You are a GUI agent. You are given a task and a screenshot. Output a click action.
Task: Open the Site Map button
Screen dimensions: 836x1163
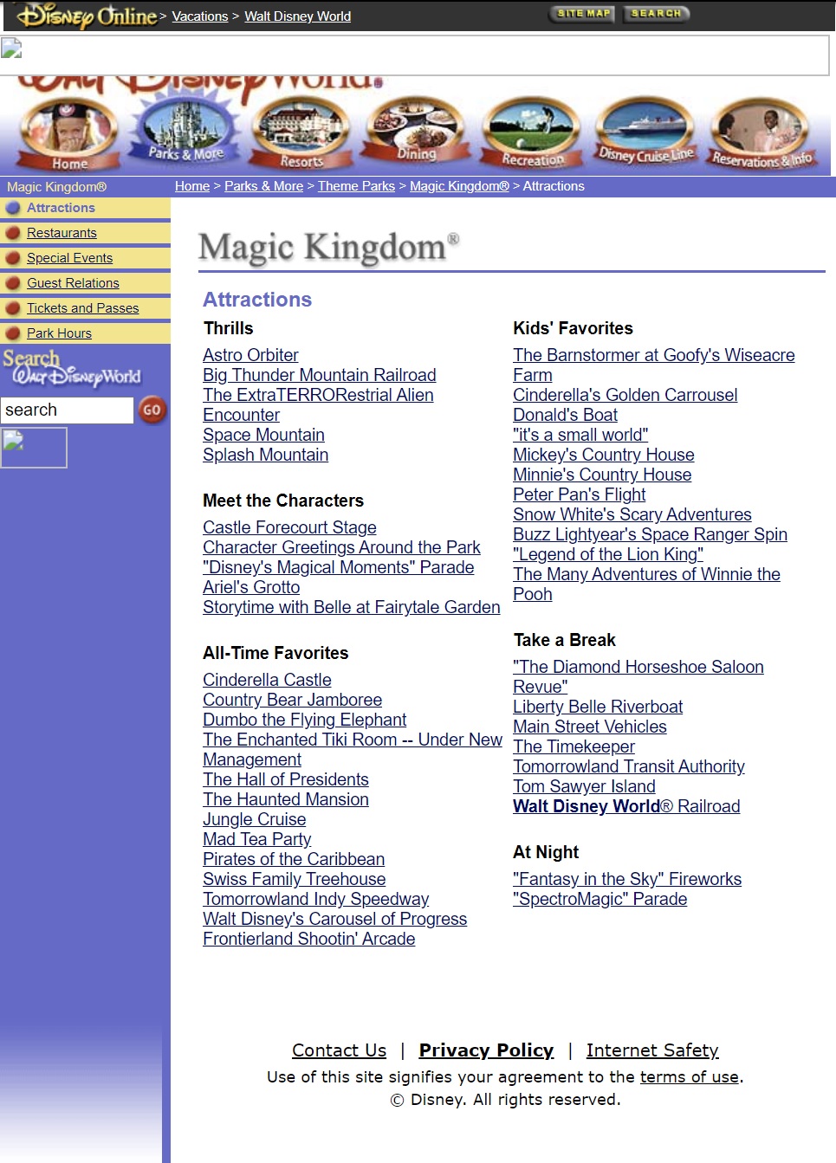581,14
